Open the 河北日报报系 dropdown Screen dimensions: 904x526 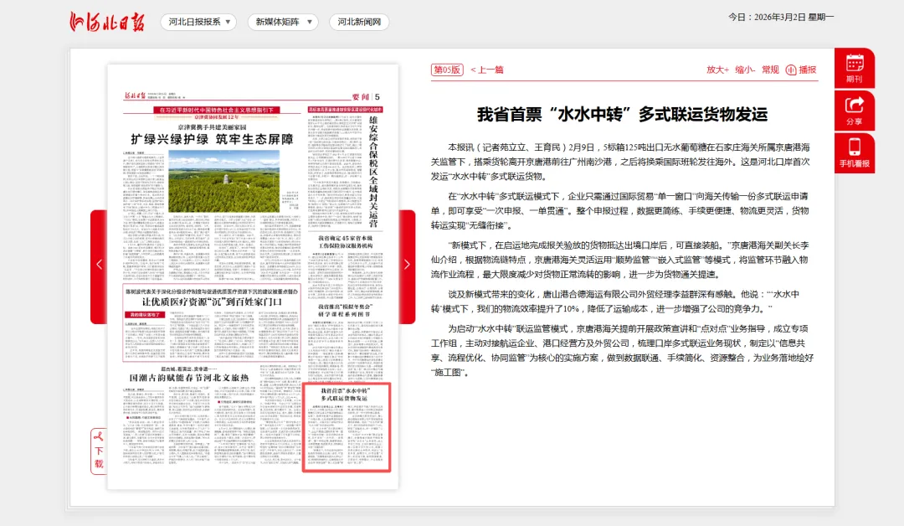click(x=198, y=22)
